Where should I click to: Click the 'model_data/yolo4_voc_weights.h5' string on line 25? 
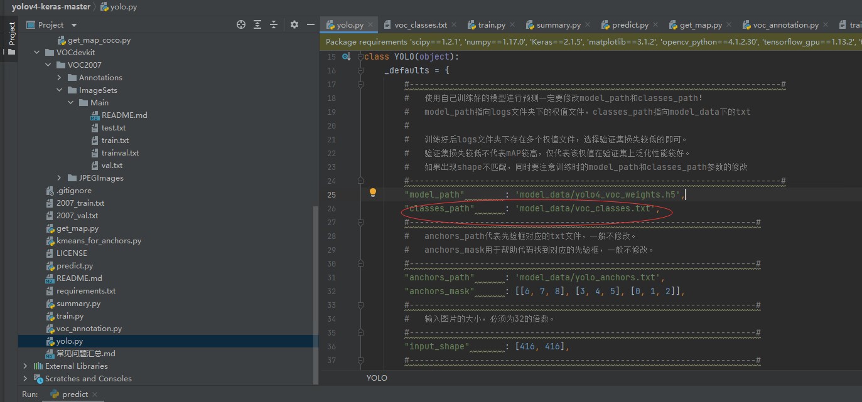[598, 194]
